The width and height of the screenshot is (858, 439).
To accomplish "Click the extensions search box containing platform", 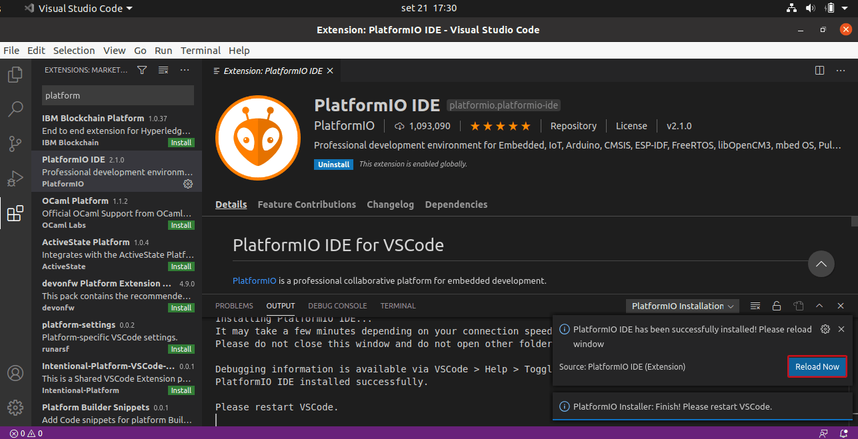I will [x=117, y=95].
